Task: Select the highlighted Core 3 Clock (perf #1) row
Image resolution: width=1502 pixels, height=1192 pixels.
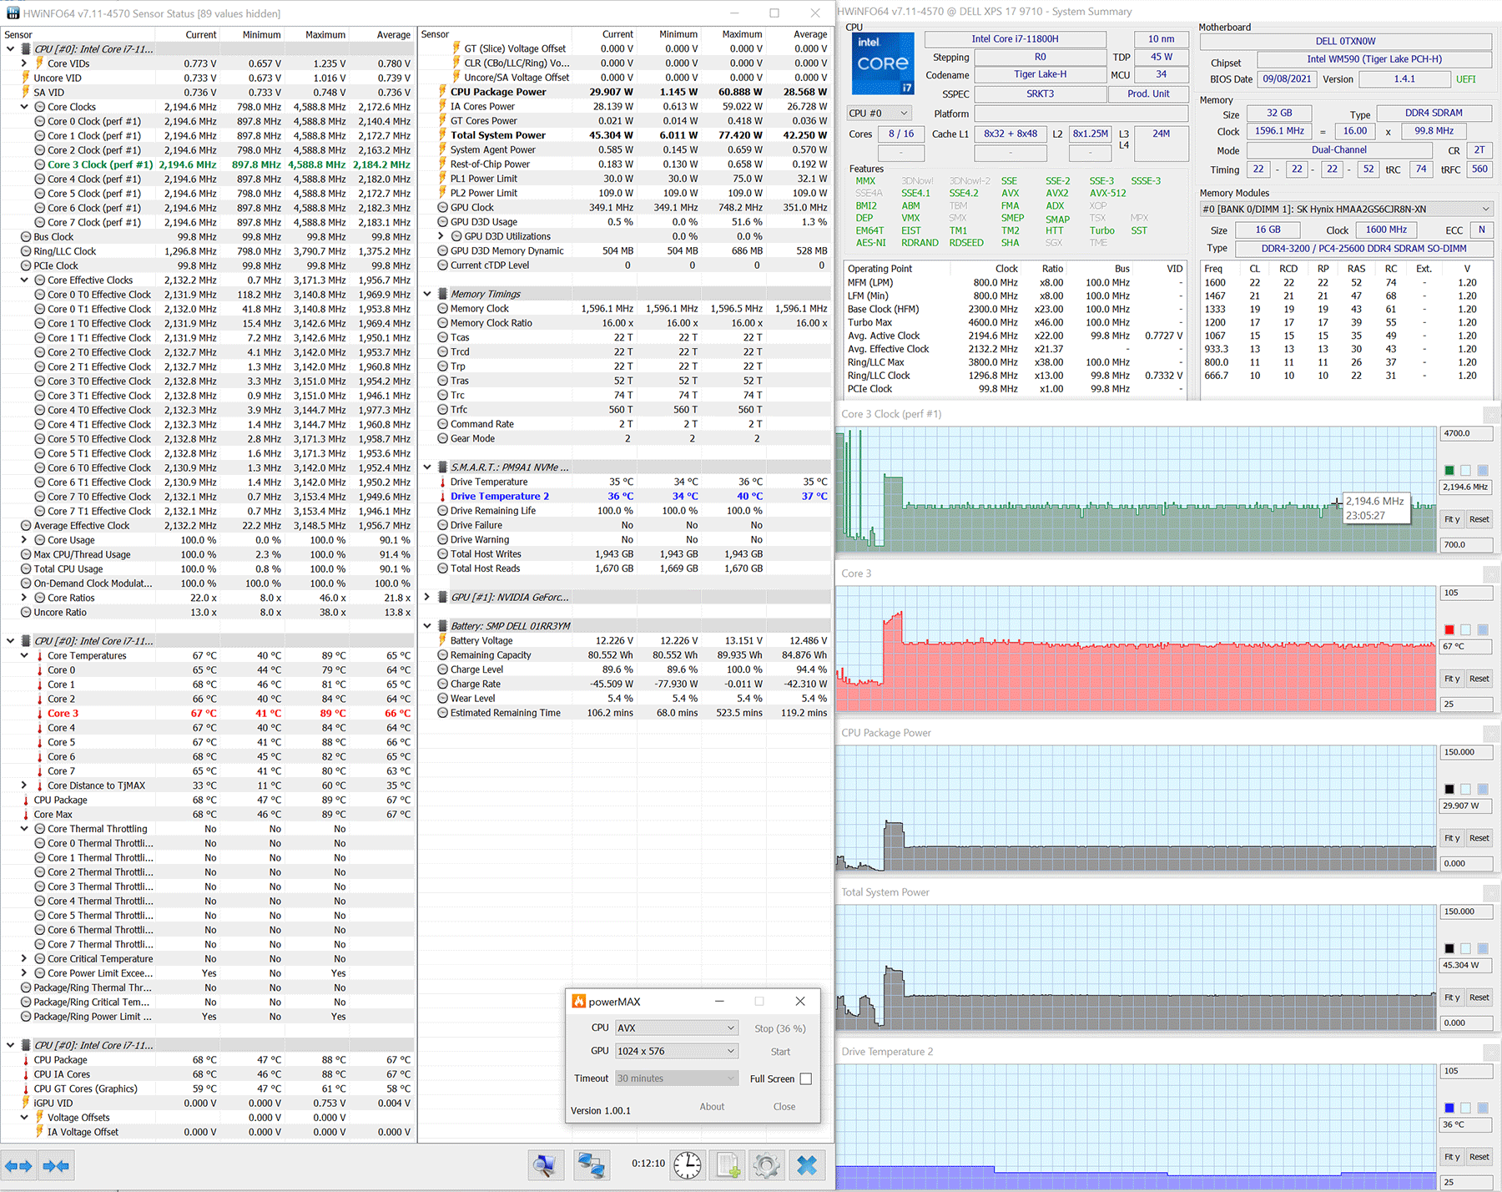Action: [x=207, y=164]
